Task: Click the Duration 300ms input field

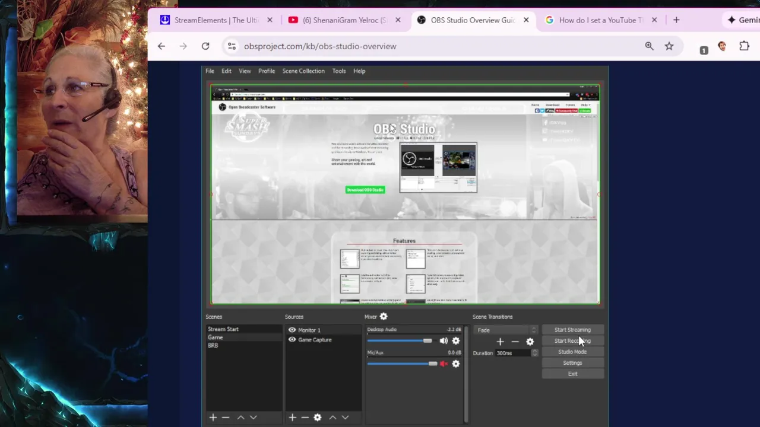Action: point(513,353)
